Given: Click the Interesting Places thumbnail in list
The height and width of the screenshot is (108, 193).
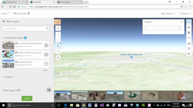Looking at the screenshot, I should [x=8, y=64].
